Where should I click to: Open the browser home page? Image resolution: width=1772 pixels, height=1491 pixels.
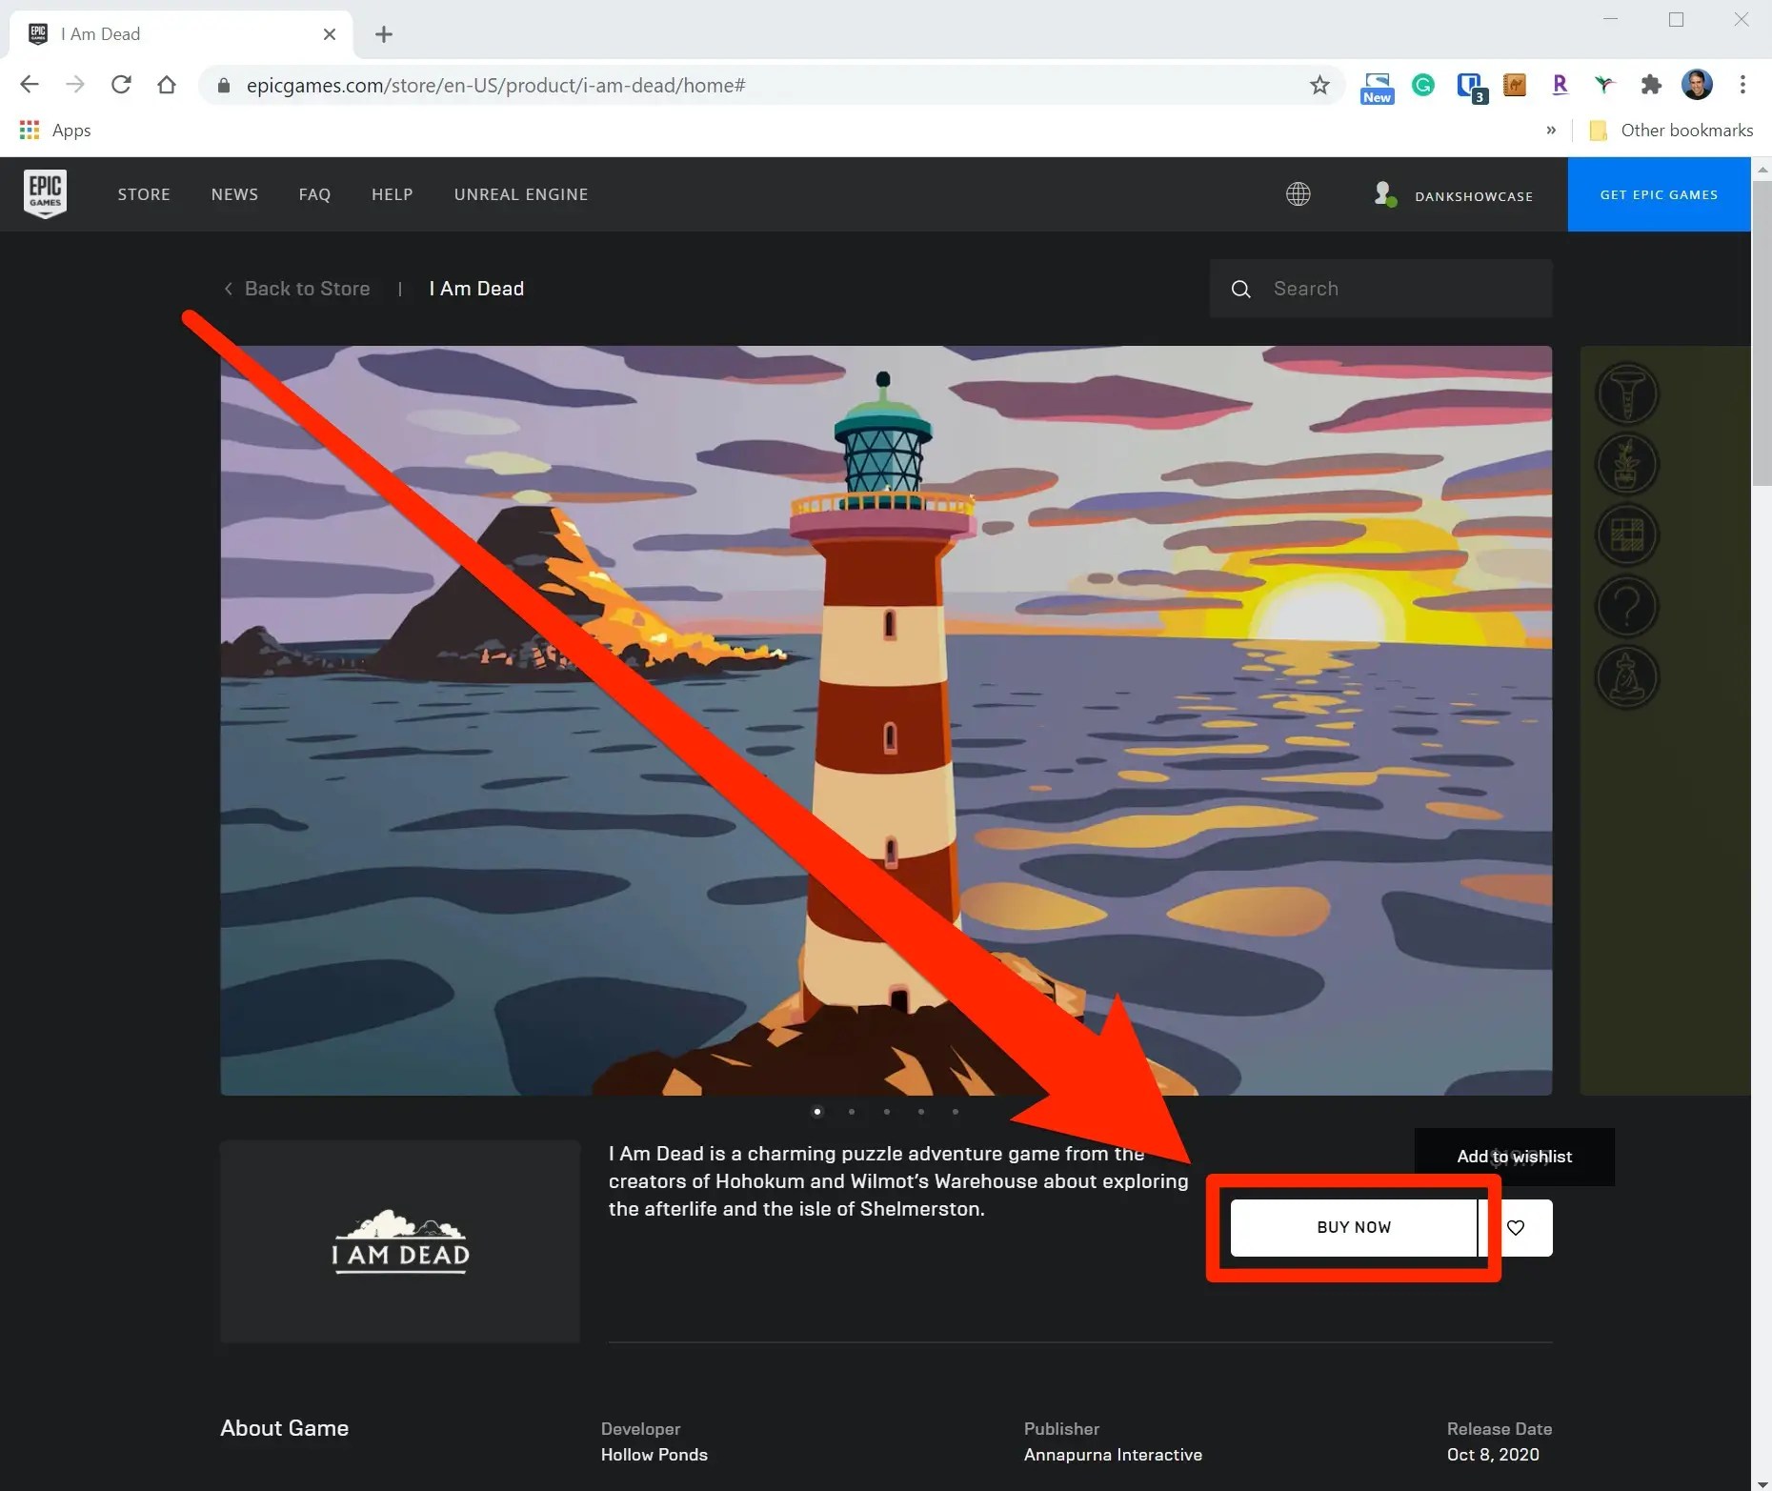point(167,85)
